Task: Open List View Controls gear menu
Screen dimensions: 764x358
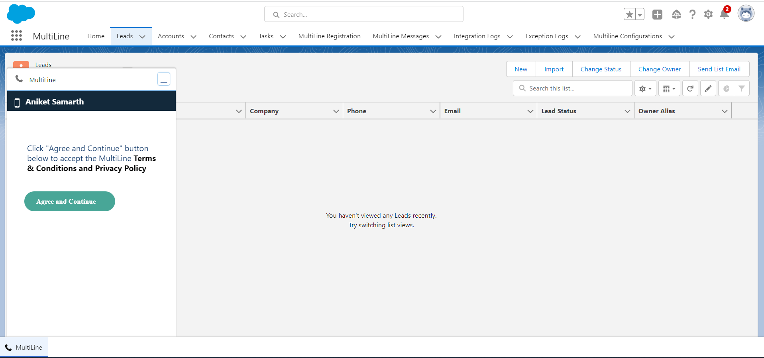Action: tap(645, 89)
